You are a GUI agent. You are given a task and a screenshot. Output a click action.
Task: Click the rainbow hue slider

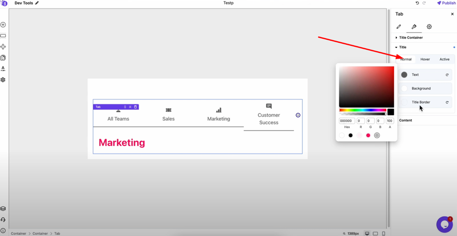pyautogui.click(x=363, y=110)
